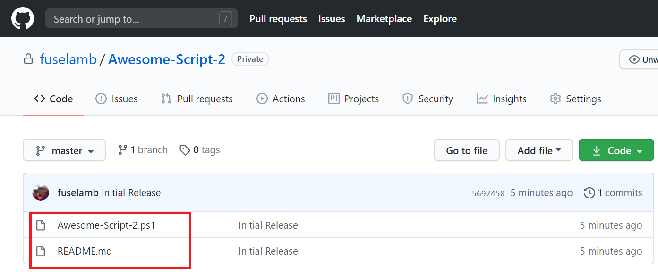Expand the Add file dropdown

click(x=539, y=150)
